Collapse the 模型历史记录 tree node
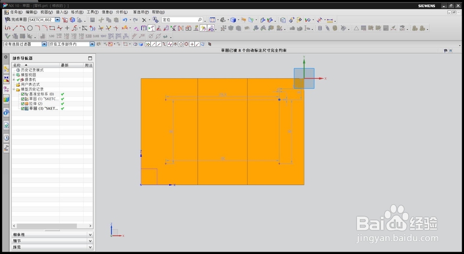Screen dimensions: 464x254 13,89
